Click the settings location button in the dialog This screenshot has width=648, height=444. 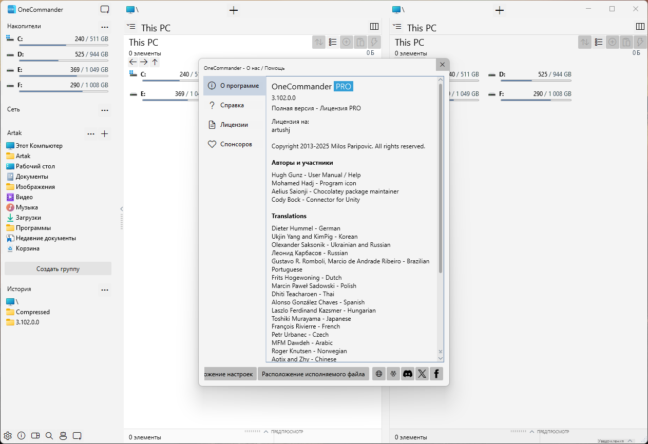pos(230,374)
